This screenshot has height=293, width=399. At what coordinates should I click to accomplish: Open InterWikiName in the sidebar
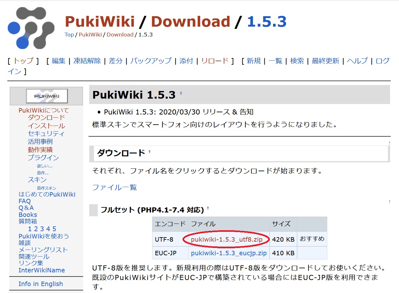click(42, 270)
